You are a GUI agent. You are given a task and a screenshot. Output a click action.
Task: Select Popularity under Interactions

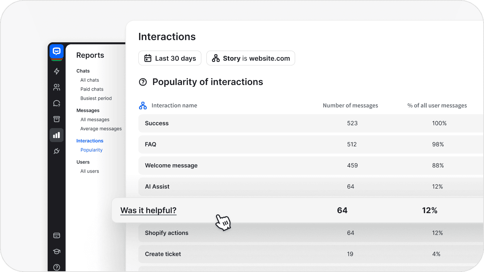click(91, 150)
